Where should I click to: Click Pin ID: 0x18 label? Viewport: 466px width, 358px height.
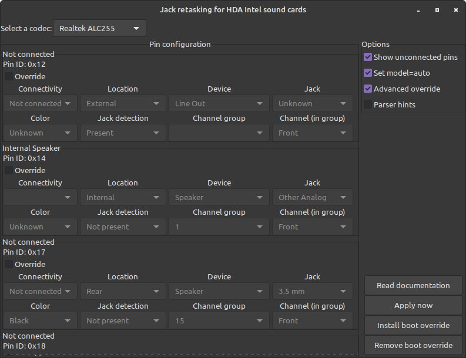click(x=24, y=346)
